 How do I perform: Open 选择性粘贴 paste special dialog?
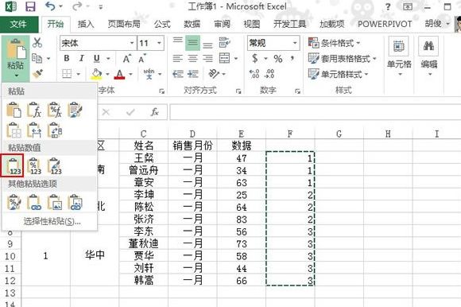coord(52,221)
